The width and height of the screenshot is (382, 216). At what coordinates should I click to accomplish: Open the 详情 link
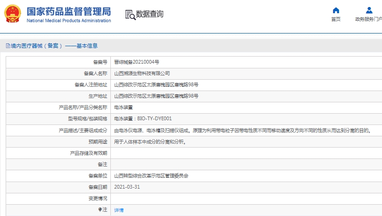pyautogui.click(x=119, y=210)
